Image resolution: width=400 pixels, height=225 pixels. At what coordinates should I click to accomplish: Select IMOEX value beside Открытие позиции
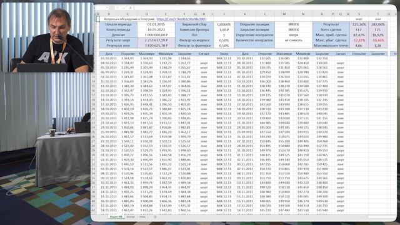(294, 24)
